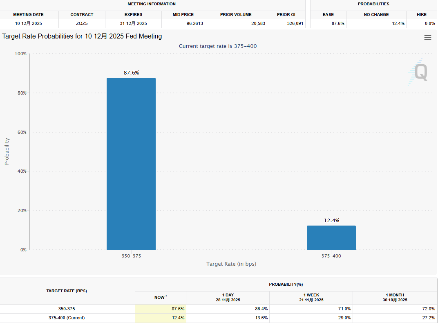Select the 1 DAY 28 11月 2025 header

(x=228, y=298)
